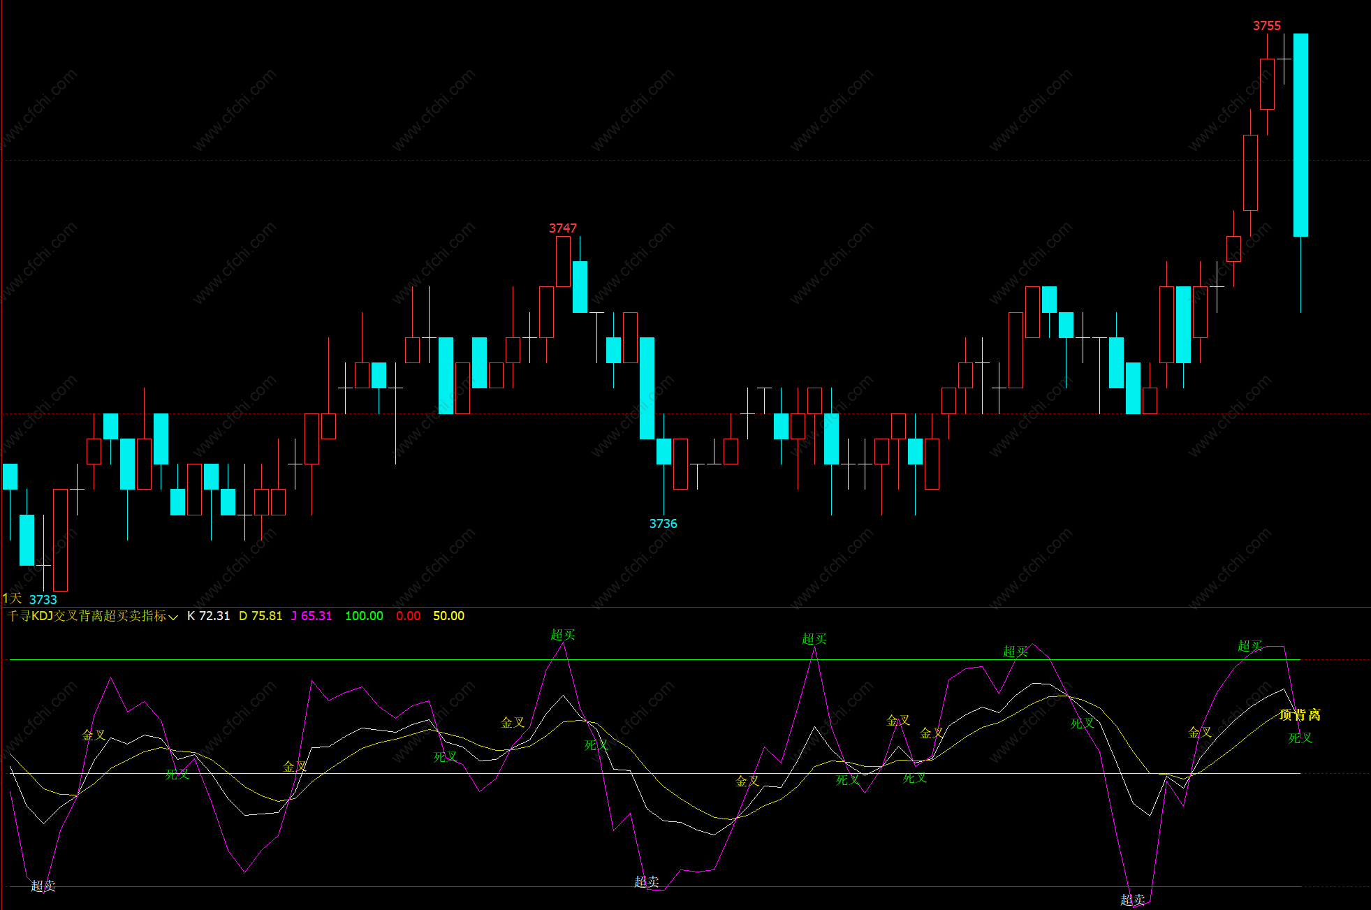The image size is (1371, 910).
Task: Open the 千寻KDJ indicator name dropdown chevron
Action: (x=173, y=617)
